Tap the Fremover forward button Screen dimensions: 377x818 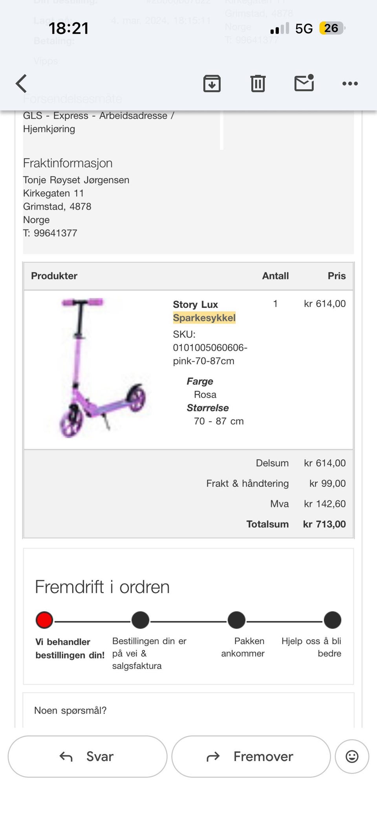coord(251,756)
